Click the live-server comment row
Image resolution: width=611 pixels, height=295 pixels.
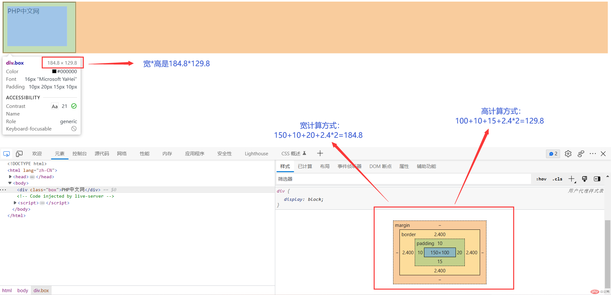pos(65,196)
